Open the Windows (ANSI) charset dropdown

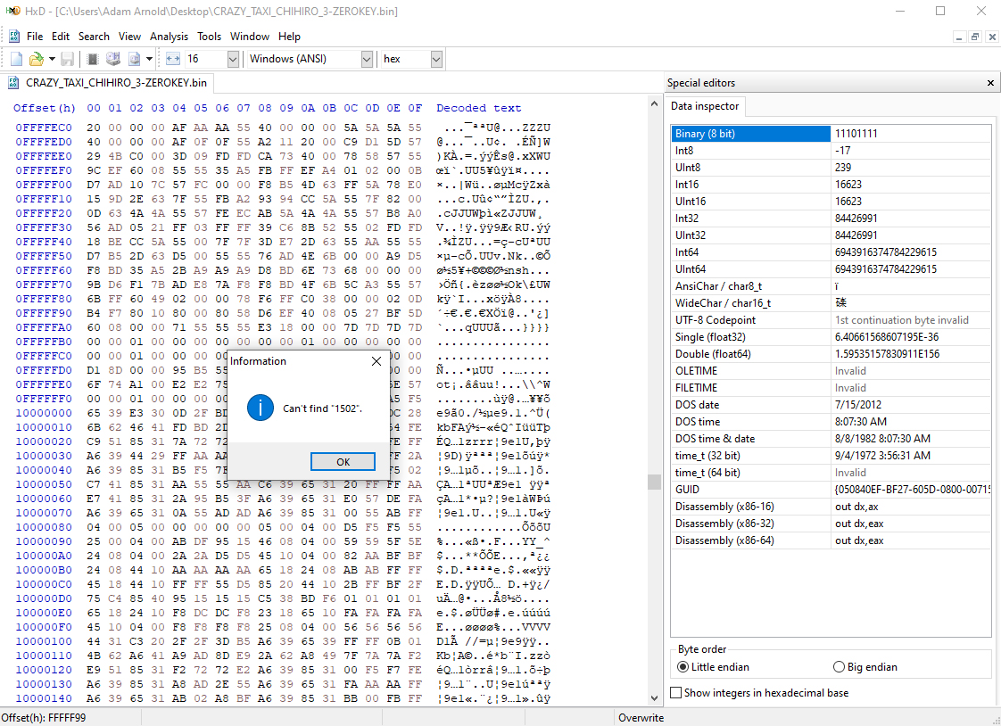(367, 60)
